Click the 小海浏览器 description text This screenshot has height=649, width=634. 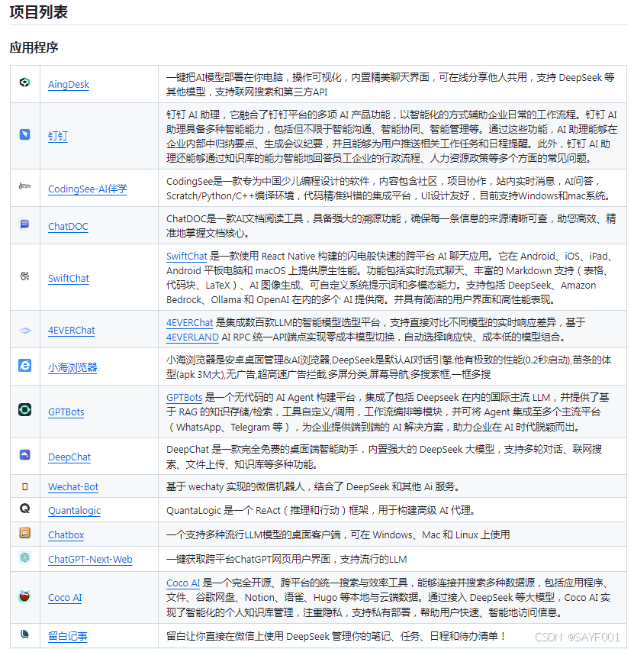389,367
